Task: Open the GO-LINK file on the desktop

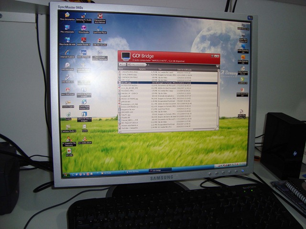Action: tap(69, 153)
